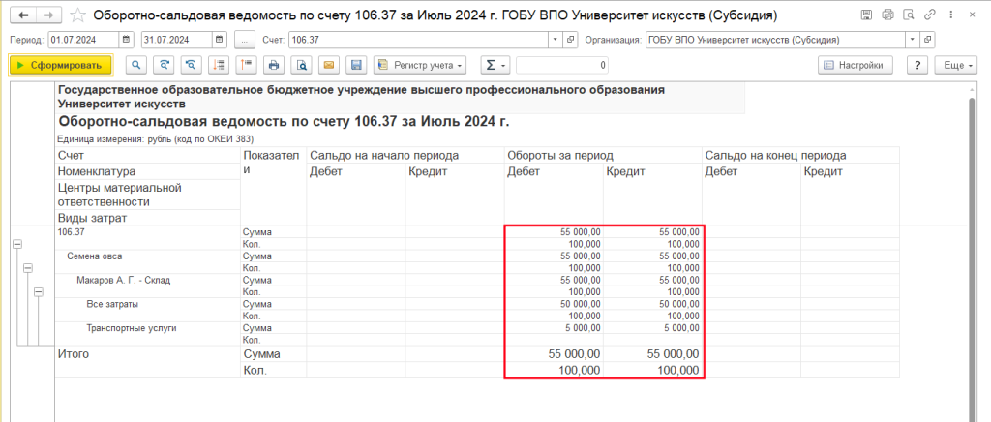The height and width of the screenshot is (422, 991).
Task: Click the Сальдо на конец периода header
Action: point(800,156)
